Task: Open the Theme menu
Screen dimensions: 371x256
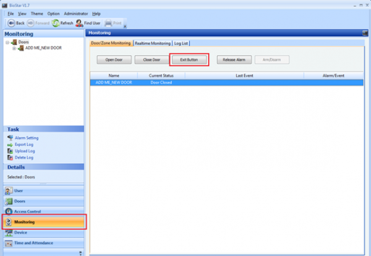Action: click(x=37, y=13)
